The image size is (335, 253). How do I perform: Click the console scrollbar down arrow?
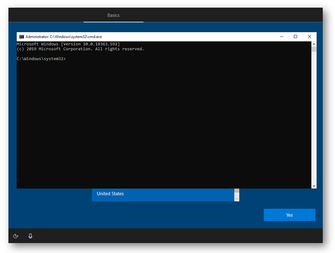point(314,186)
